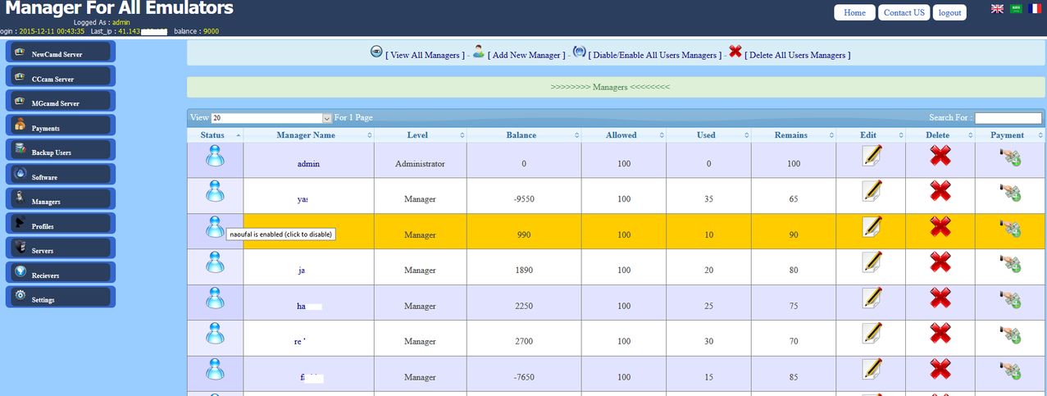Click the edit pencil icon for admin

[872, 156]
